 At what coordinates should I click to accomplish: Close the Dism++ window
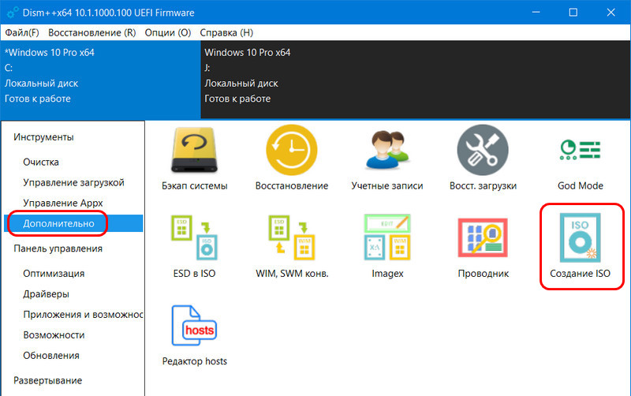click(610, 13)
